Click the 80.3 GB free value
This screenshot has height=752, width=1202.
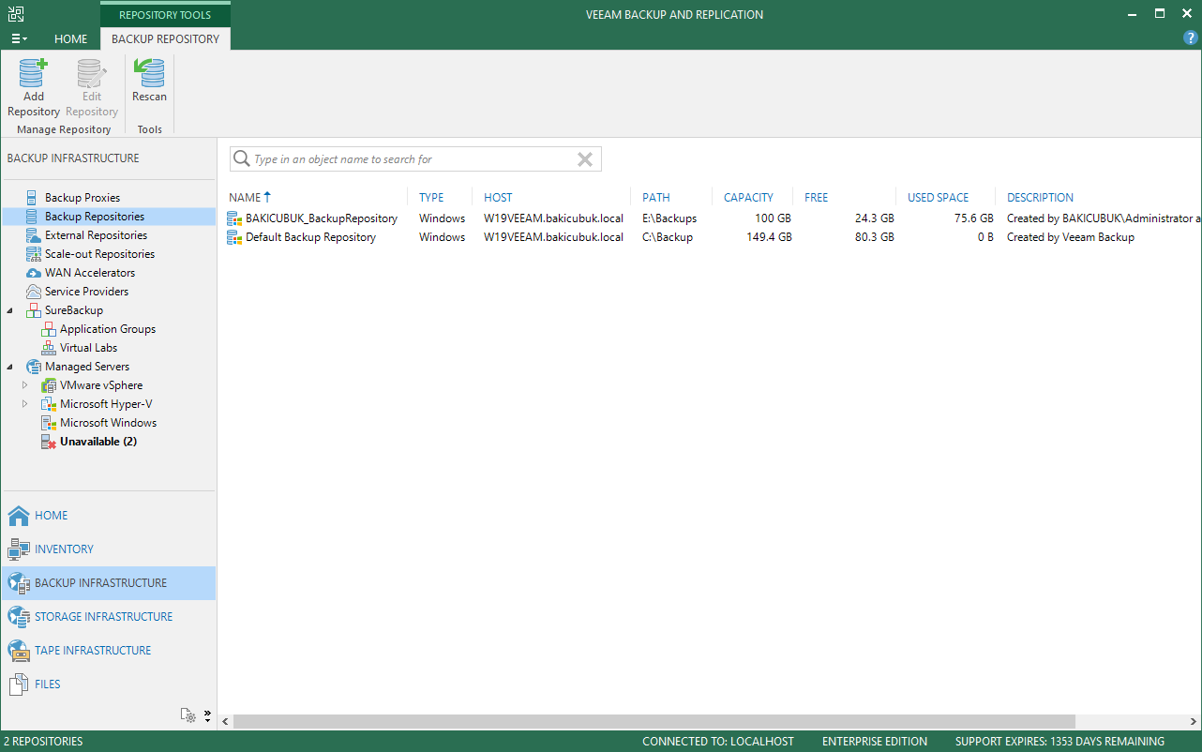coord(874,237)
